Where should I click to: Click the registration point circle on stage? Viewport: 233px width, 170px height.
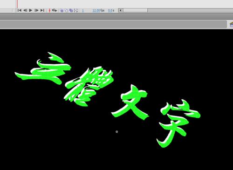117,132
